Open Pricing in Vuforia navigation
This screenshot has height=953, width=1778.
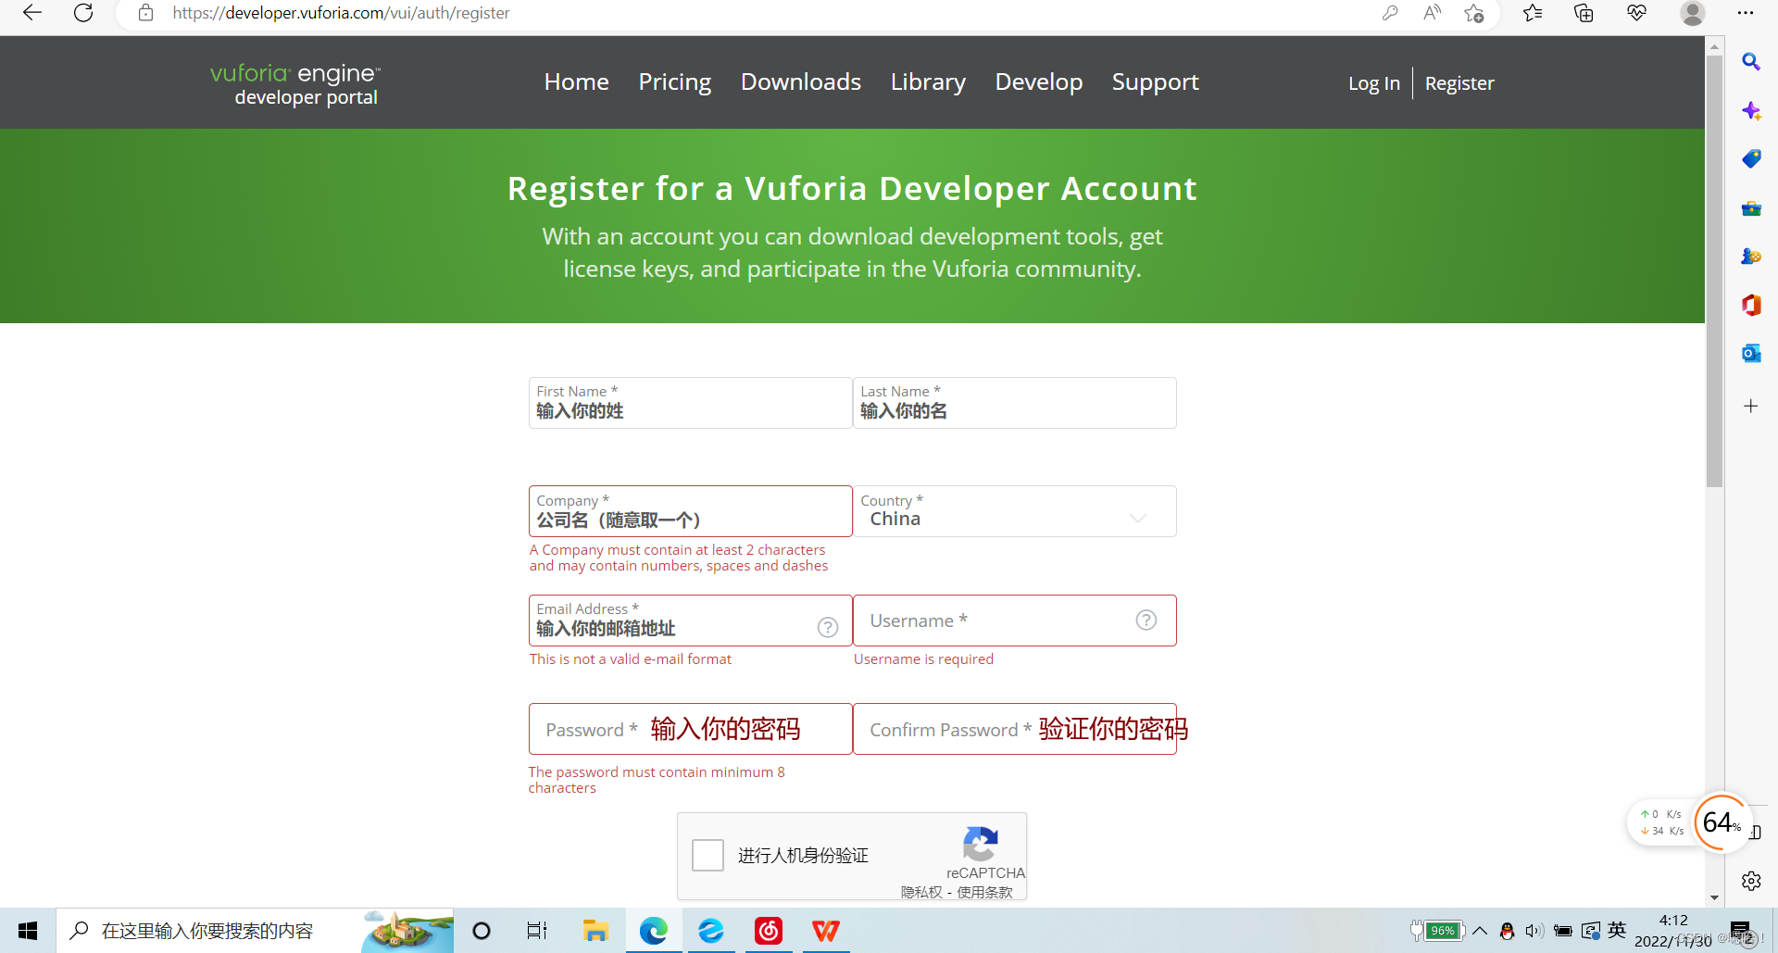point(675,82)
